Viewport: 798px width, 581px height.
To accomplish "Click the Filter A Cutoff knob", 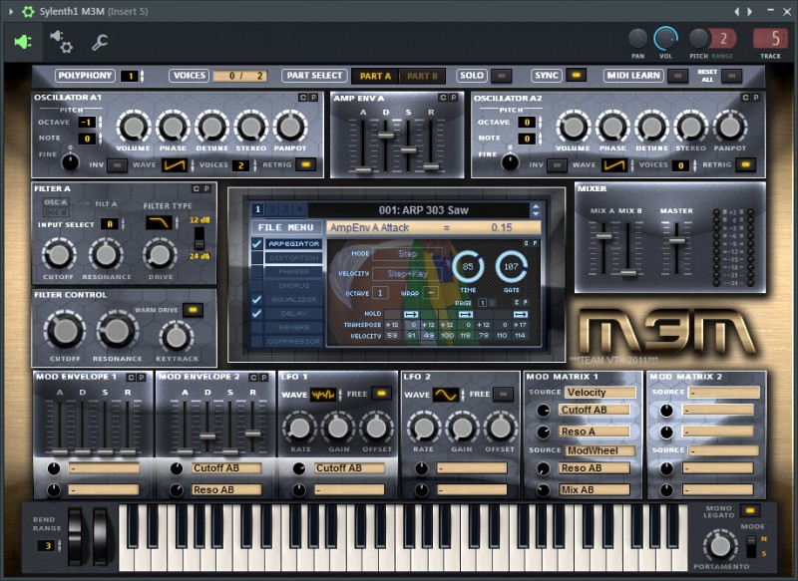I will pos(58,255).
